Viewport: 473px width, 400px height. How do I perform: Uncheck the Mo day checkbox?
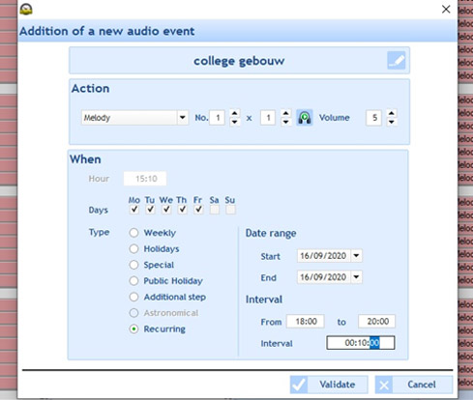134,210
